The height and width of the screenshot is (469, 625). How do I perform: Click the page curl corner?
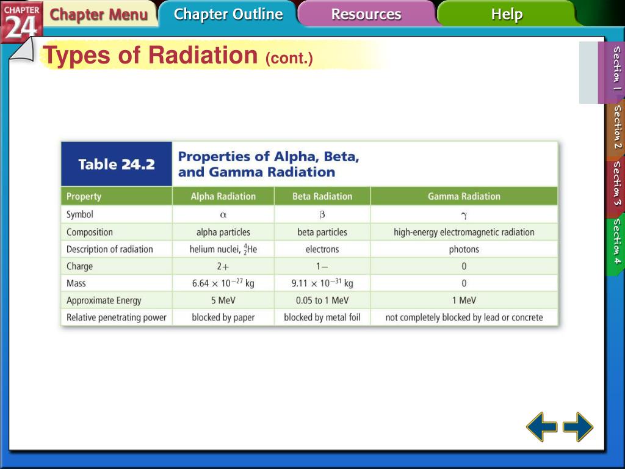pos(22,51)
